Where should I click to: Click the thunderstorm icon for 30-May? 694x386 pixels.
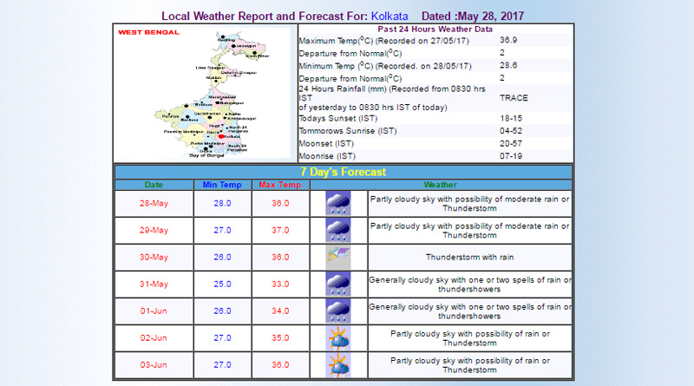pos(338,257)
